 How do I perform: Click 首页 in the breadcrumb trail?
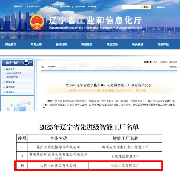tap(155, 62)
